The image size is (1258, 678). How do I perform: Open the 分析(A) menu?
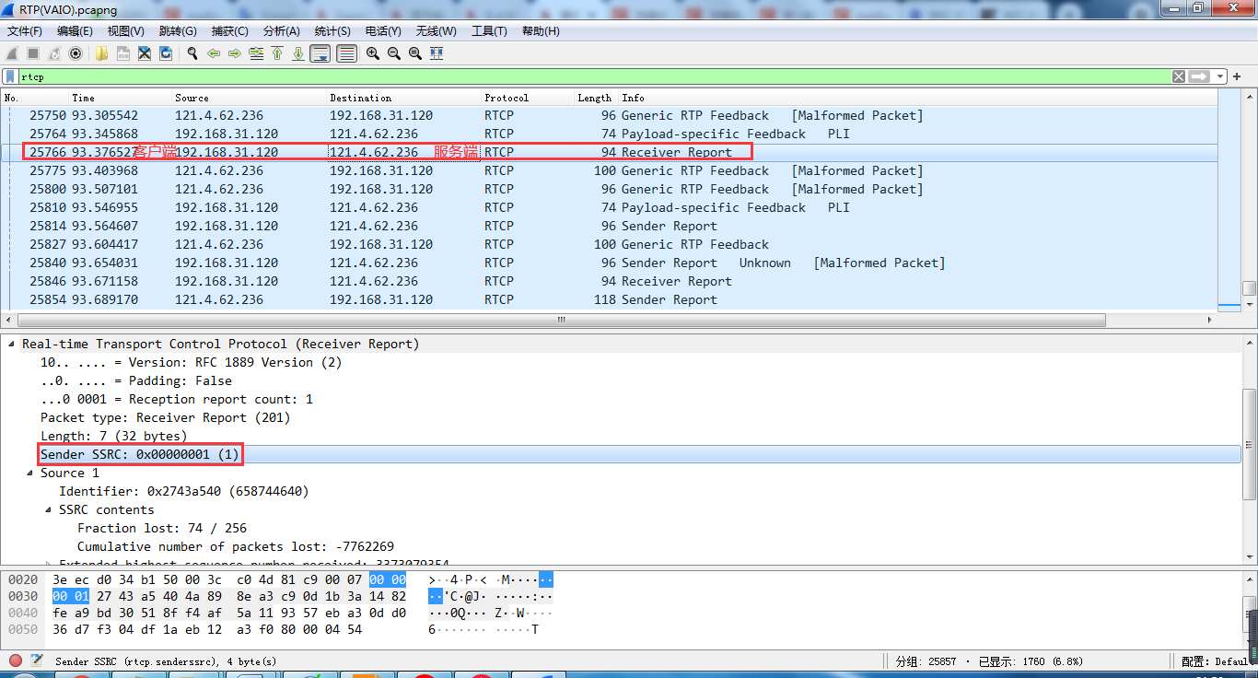click(x=281, y=31)
